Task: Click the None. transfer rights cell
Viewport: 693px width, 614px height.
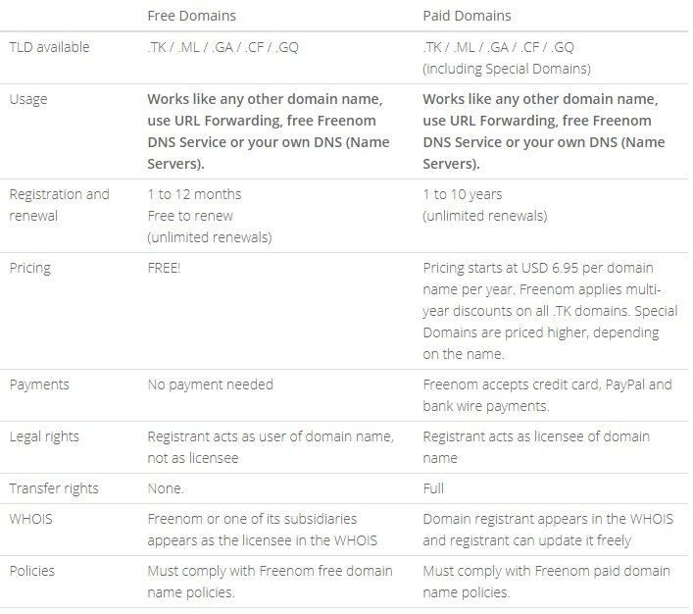Action: pyautogui.click(x=166, y=487)
